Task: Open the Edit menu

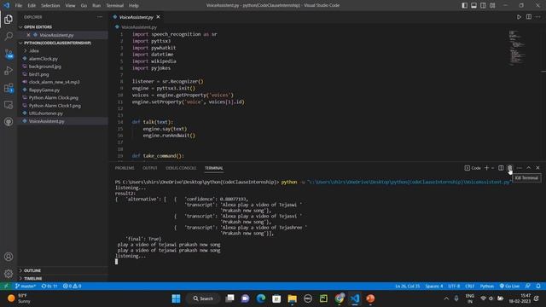Action: pos(32,5)
